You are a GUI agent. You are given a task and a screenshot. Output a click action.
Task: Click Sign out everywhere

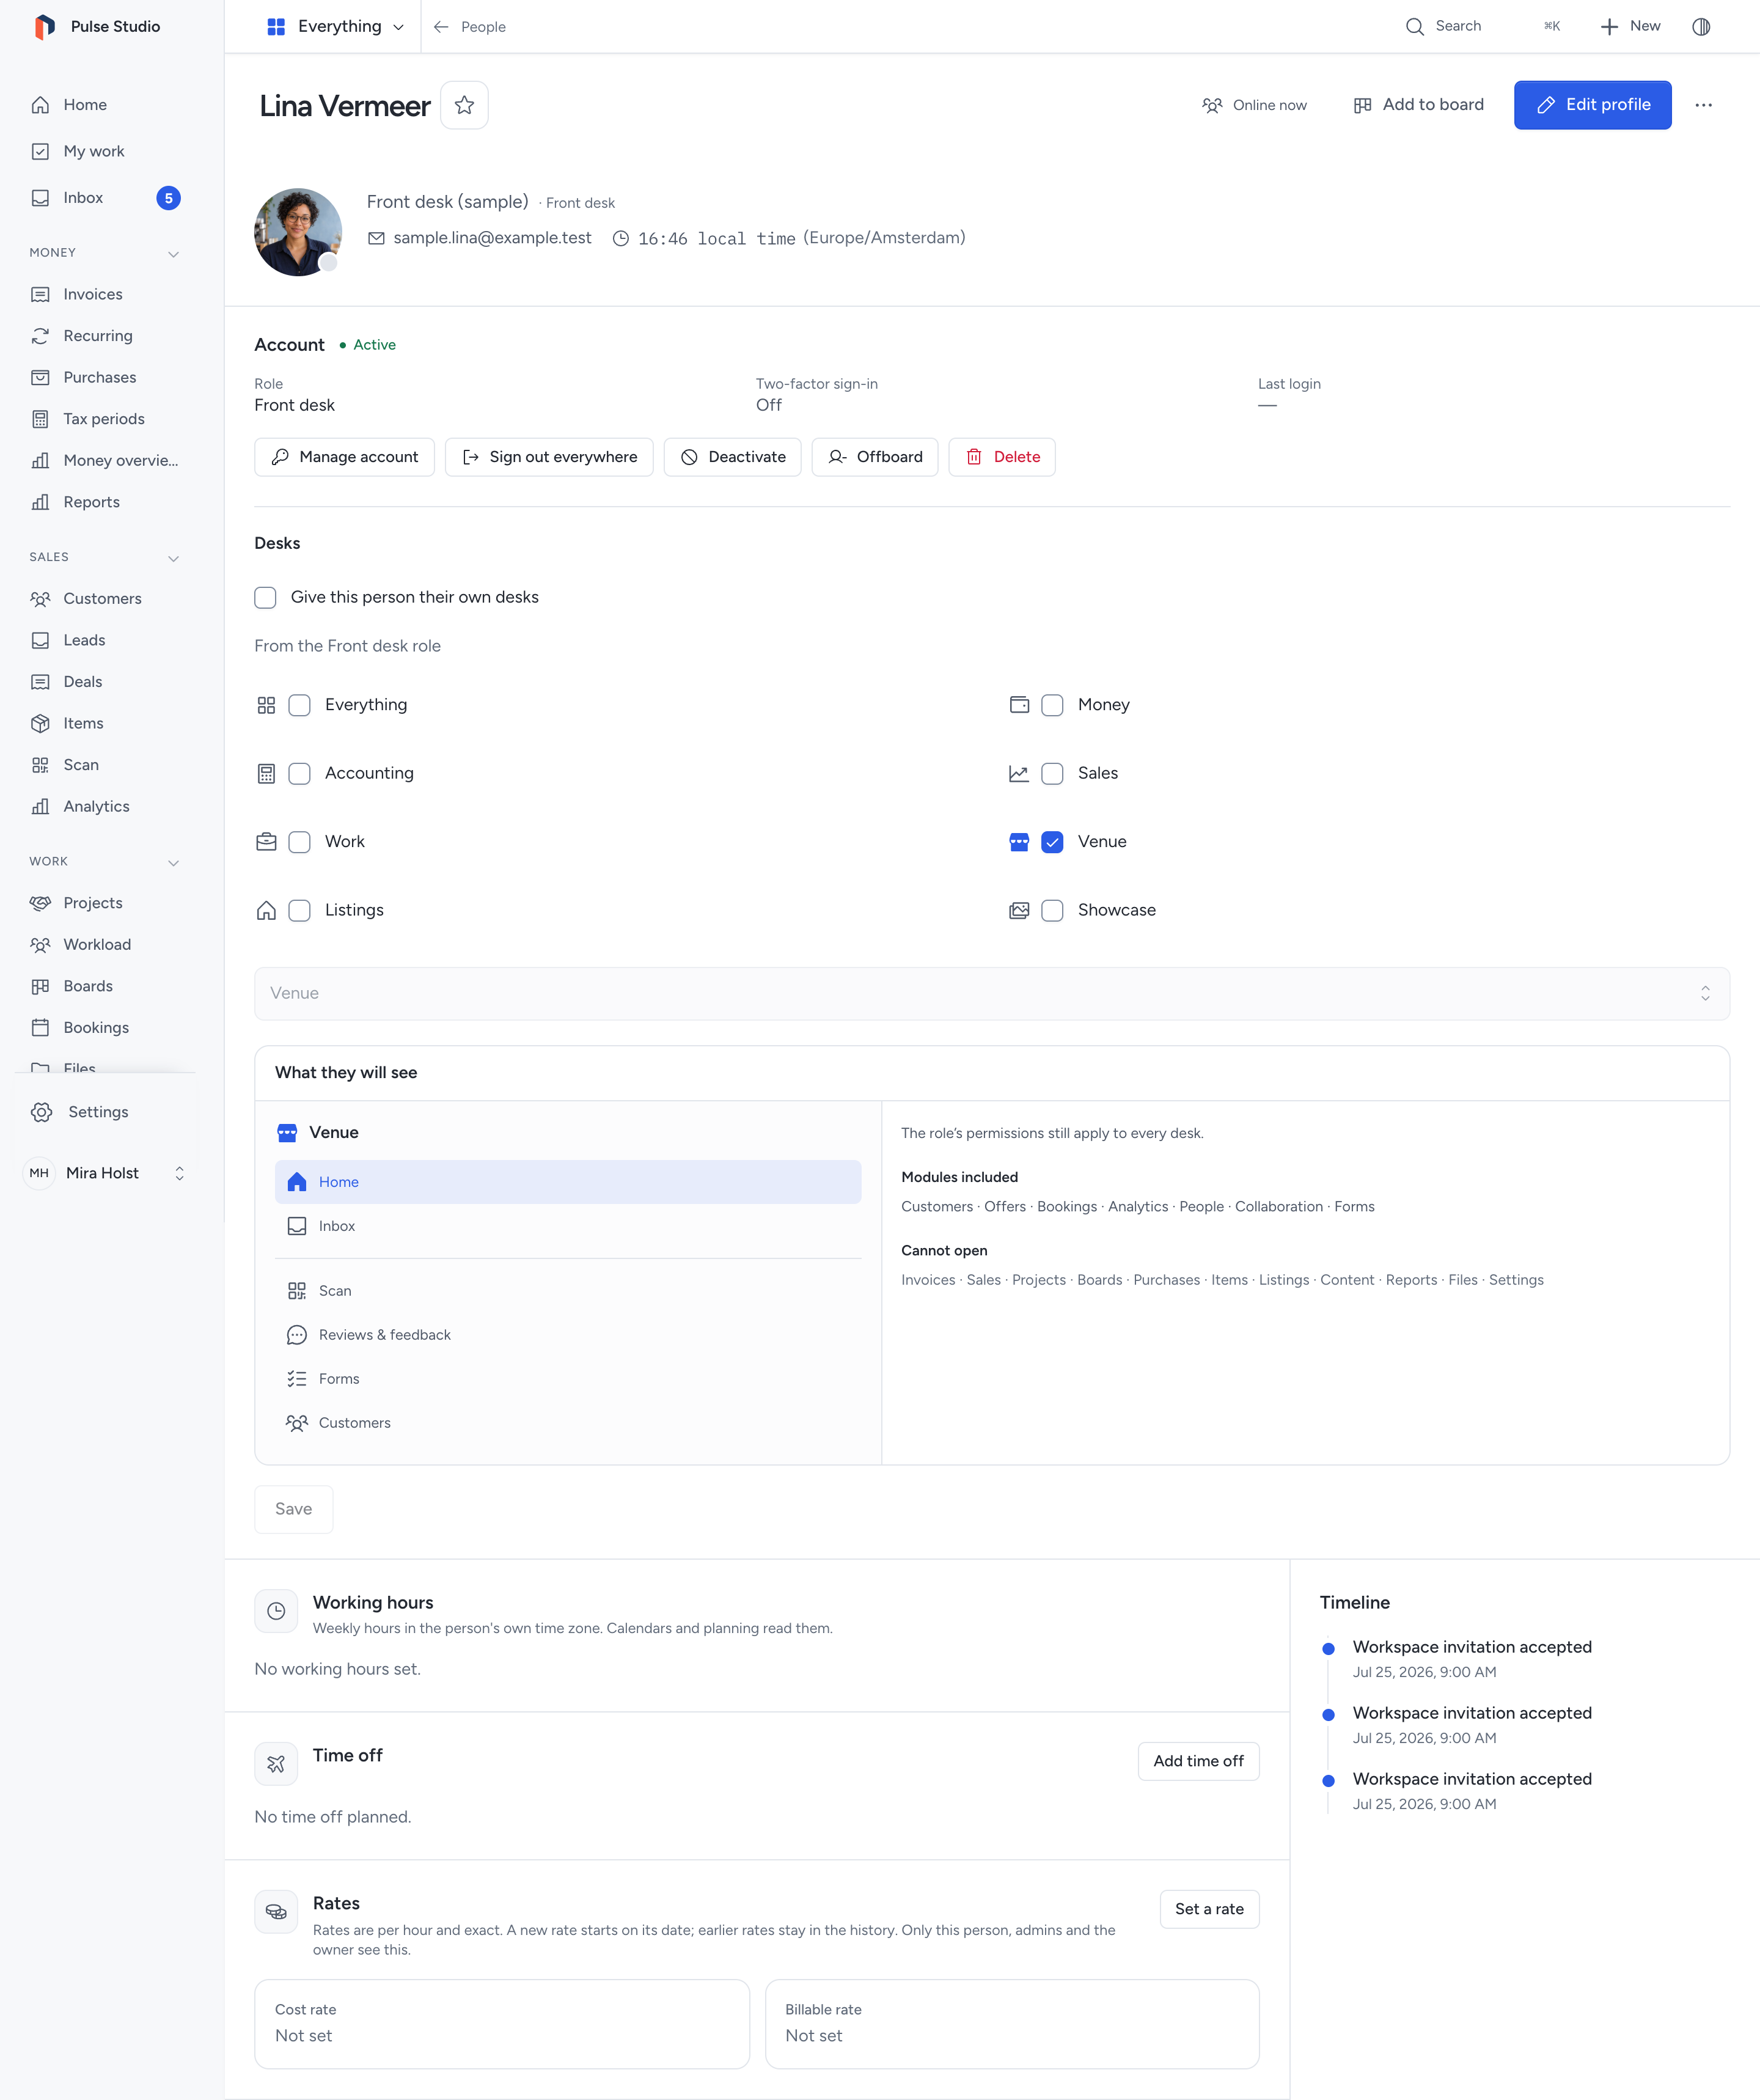pyautogui.click(x=549, y=457)
